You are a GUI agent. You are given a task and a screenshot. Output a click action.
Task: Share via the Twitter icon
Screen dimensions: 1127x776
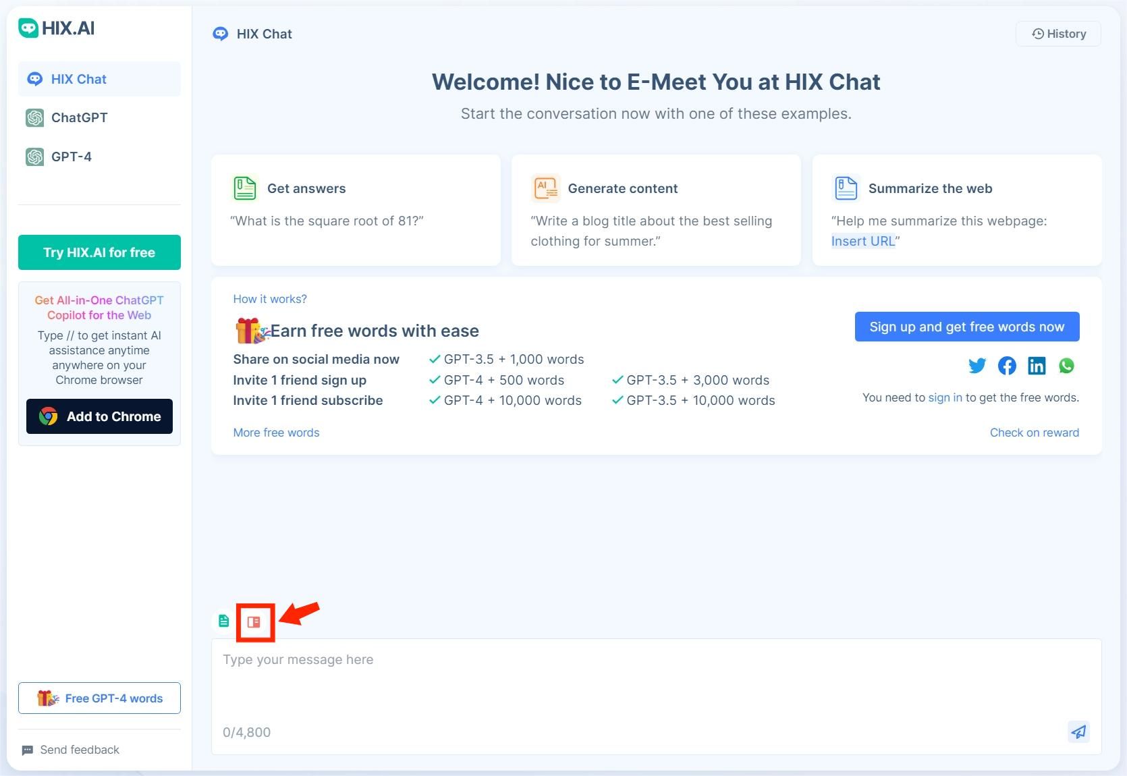point(977,366)
